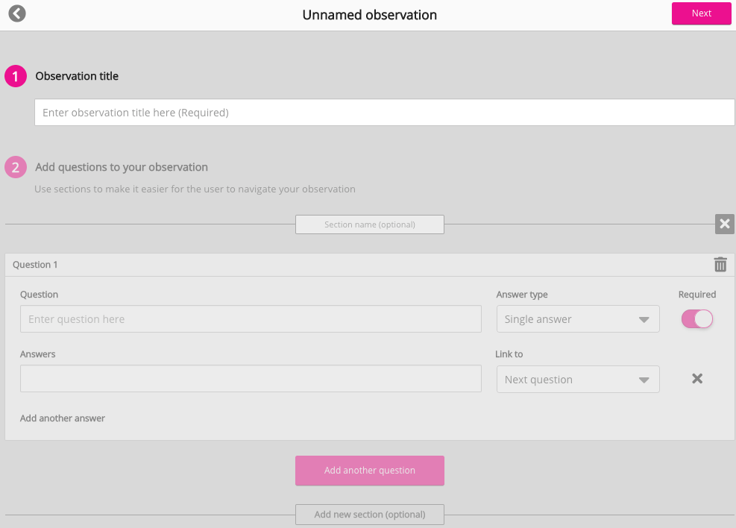Click the back arrow icon
This screenshot has width=736, height=528.
17,13
